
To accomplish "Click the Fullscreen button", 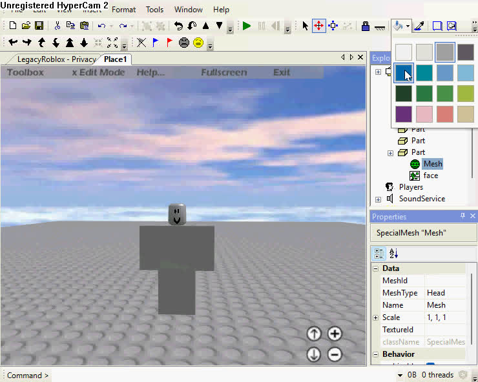I will click(223, 72).
